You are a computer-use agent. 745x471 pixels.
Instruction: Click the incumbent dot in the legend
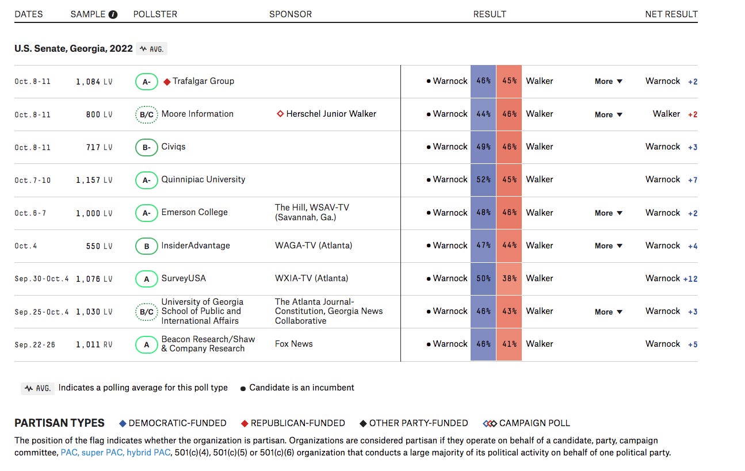(x=243, y=388)
